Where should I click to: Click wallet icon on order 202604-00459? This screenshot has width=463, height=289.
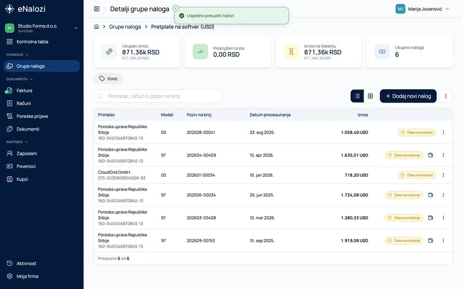pos(431,155)
